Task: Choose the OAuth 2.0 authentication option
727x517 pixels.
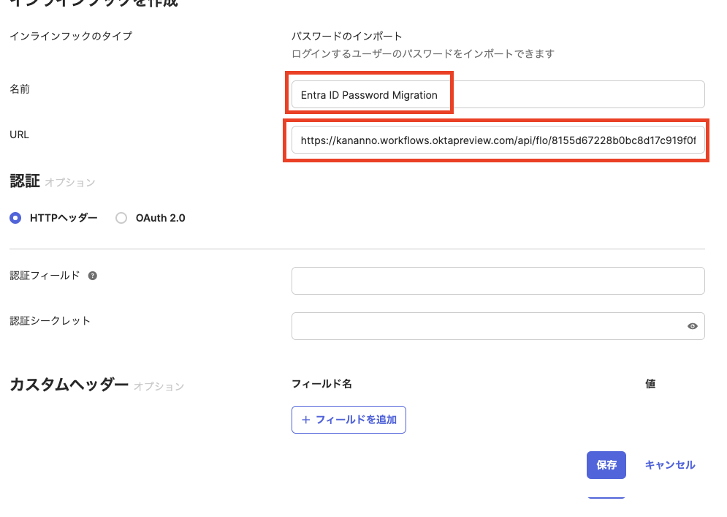Action: coord(122,218)
